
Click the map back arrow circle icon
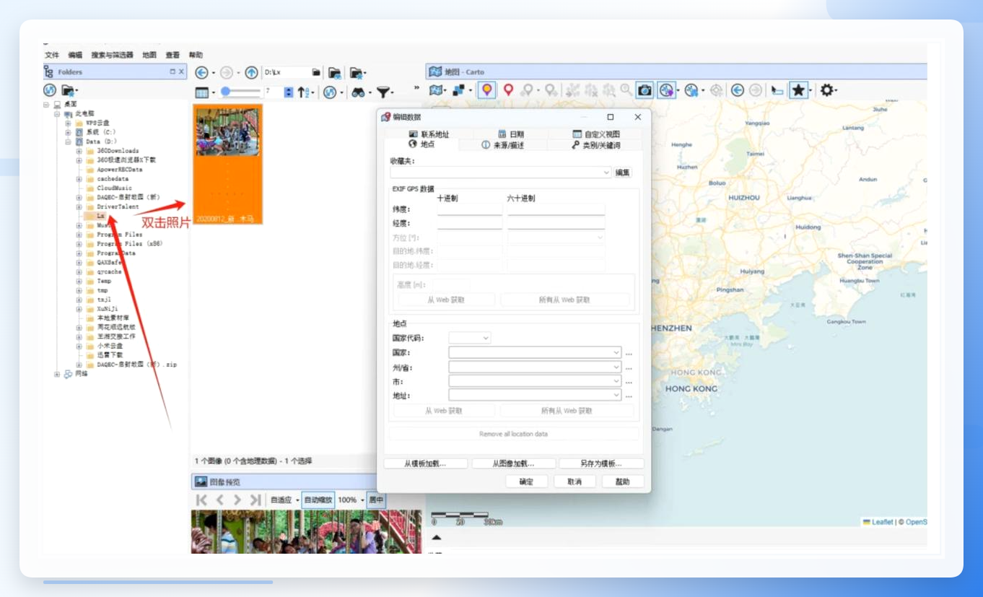[x=737, y=90]
